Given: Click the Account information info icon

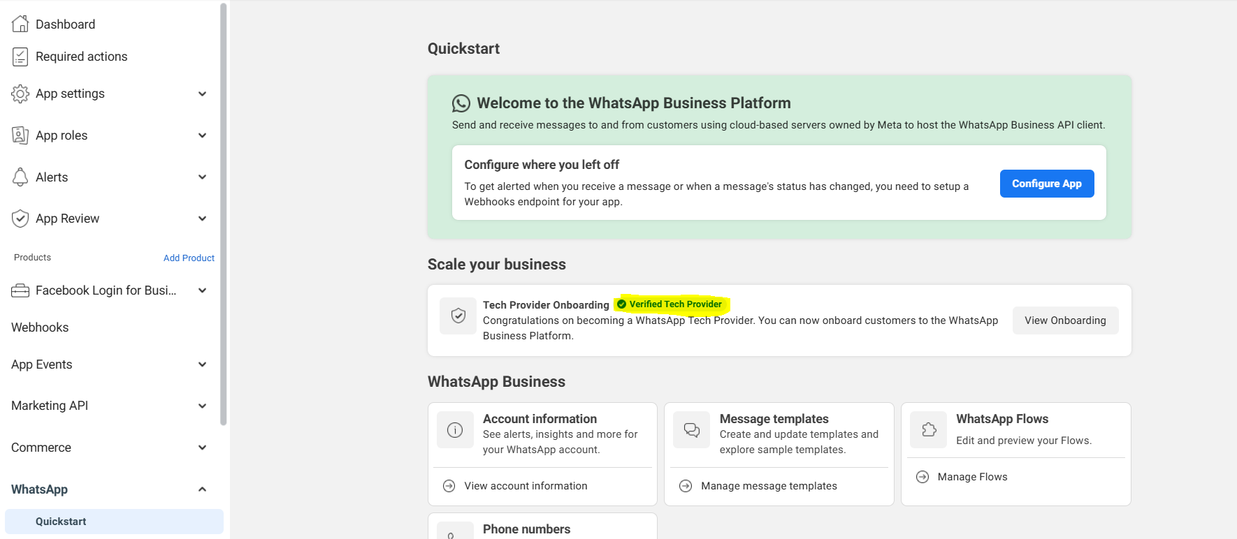Looking at the screenshot, I should [455, 430].
